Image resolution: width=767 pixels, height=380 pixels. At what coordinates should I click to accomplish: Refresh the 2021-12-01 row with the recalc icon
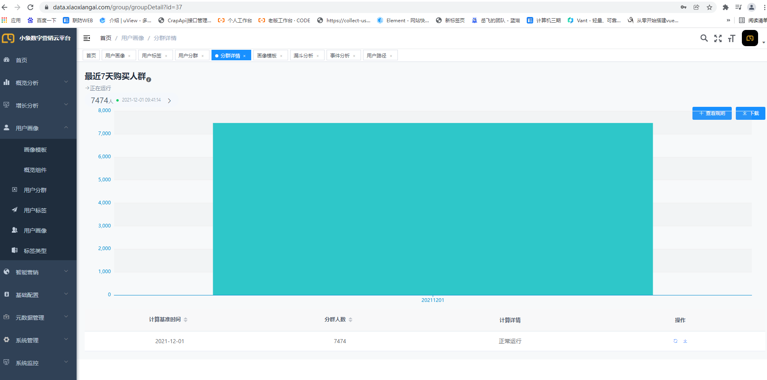point(675,341)
